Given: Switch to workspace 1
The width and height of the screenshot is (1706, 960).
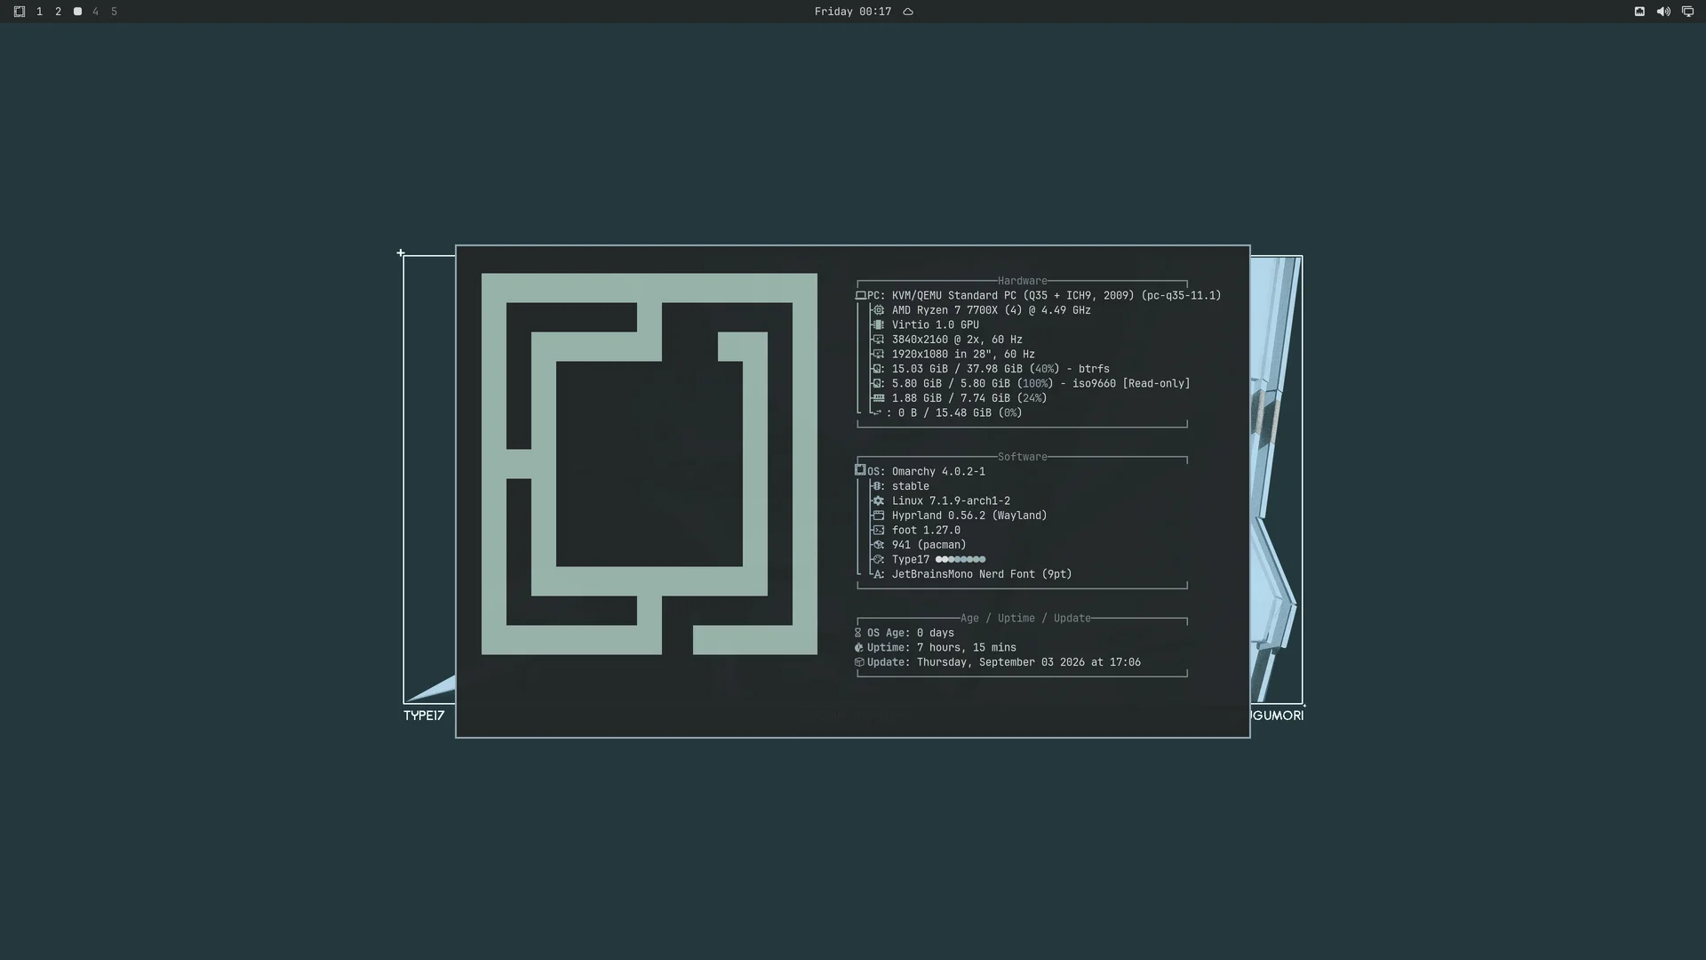Looking at the screenshot, I should point(39,12).
